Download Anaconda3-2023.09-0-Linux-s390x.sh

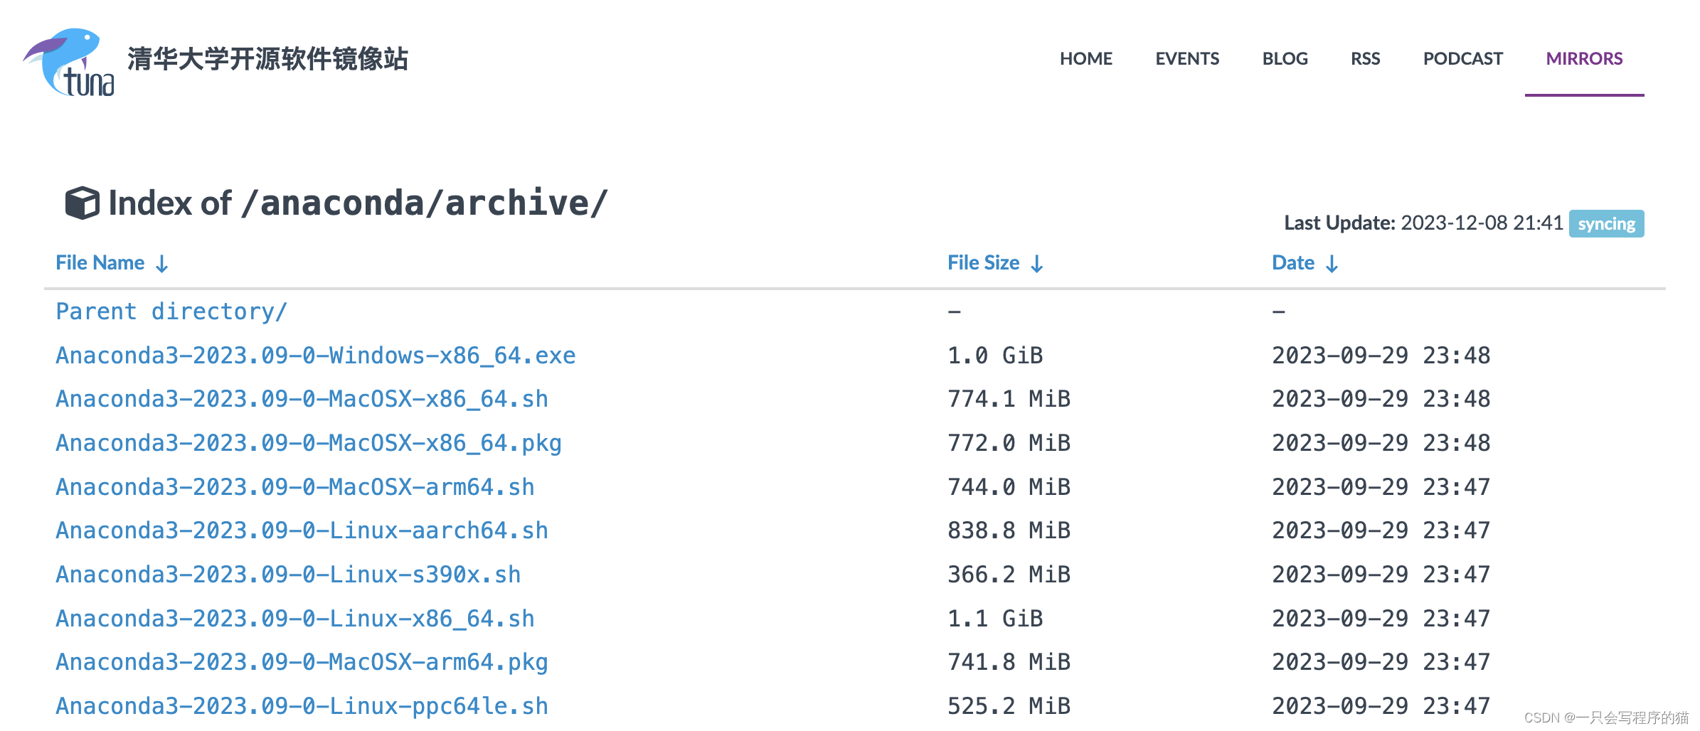pyautogui.click(x=288, y=575)
